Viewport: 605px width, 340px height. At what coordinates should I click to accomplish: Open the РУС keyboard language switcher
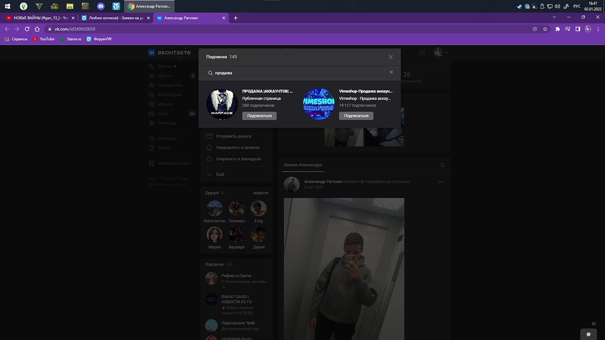tap(576, 6)
